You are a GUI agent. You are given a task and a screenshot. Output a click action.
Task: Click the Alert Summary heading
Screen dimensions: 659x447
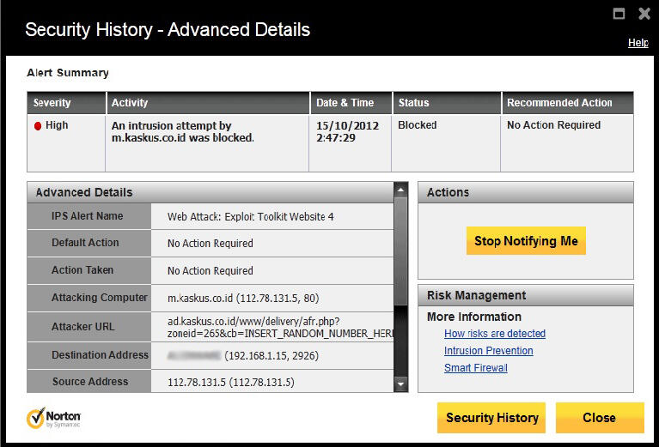pyautogui.click(x=68, y=73)
